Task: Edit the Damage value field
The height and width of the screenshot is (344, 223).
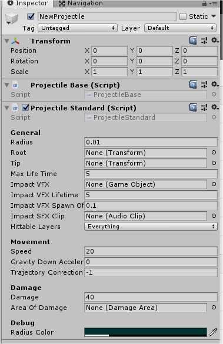Action: coord(151,297)
